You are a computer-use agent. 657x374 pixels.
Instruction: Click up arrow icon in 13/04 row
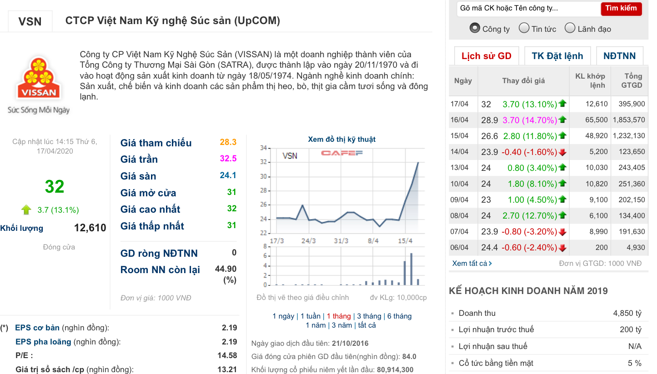tap(562, 168)
